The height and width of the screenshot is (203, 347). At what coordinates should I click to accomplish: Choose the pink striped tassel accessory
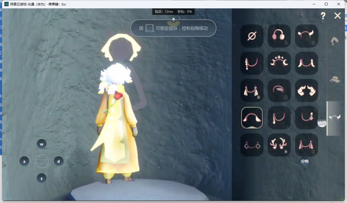306,145
